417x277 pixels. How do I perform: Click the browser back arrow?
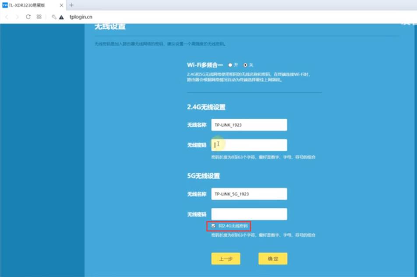point(7,17)
